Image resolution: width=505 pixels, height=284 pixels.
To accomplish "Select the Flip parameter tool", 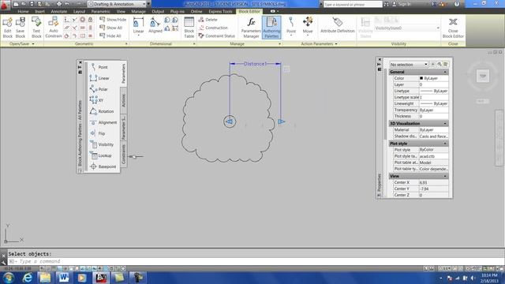I will click(98, 133).
